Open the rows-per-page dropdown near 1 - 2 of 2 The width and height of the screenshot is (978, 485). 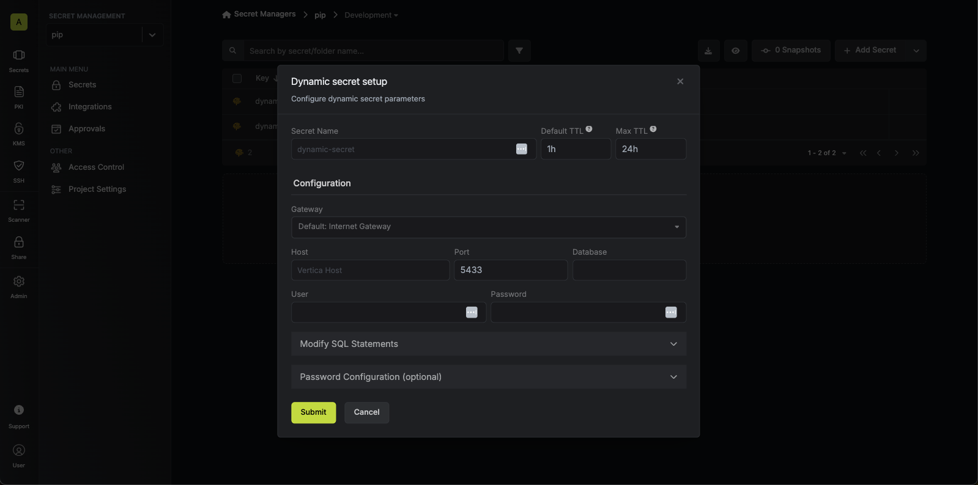(844, 153)
